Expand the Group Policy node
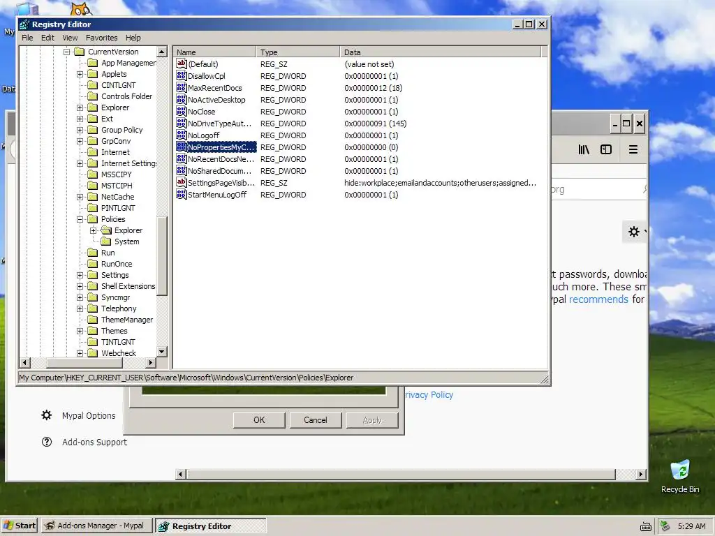Image resolution: width=715 pixels, height=536 pixels. click(80, 130)
